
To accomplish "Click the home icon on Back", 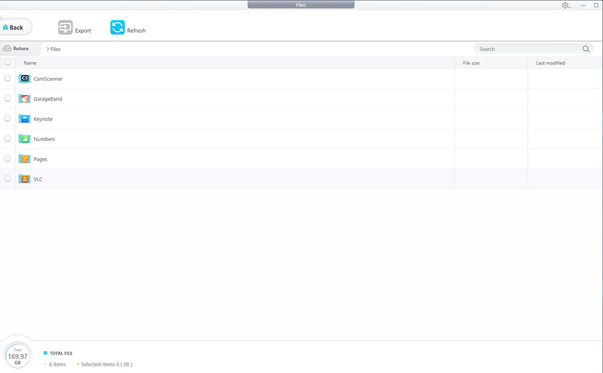I will (5, 27).
